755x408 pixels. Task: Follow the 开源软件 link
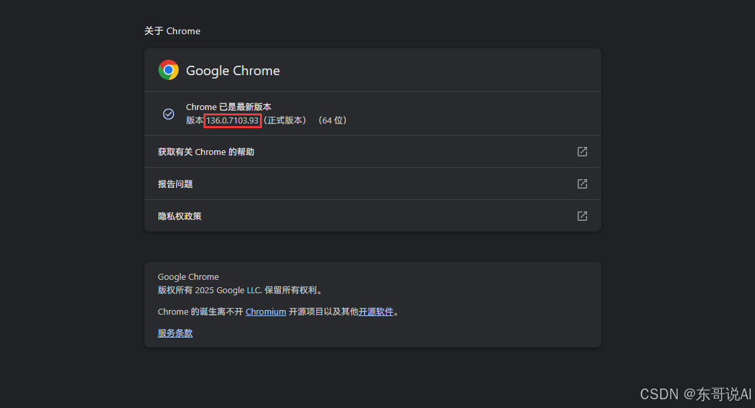(376, 312)
